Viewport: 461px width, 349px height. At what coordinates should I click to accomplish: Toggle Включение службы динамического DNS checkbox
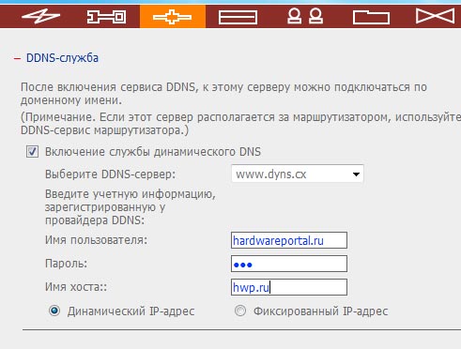pos(32,152)
